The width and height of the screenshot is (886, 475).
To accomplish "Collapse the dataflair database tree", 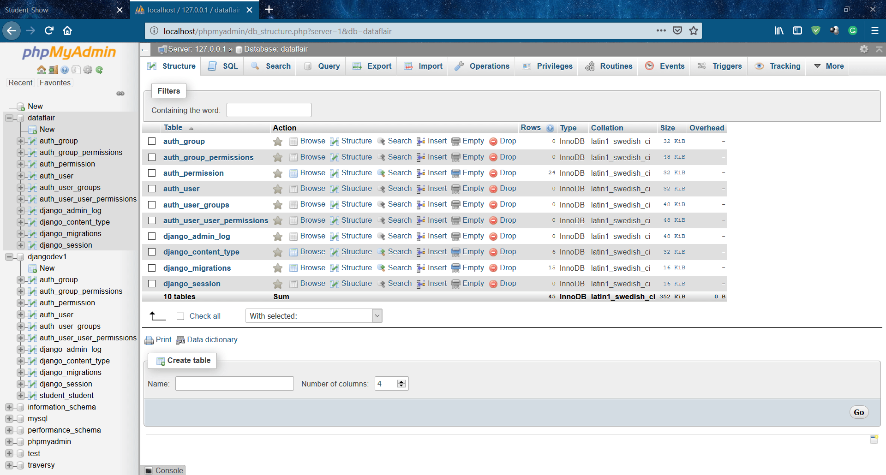I will (8, 118).
